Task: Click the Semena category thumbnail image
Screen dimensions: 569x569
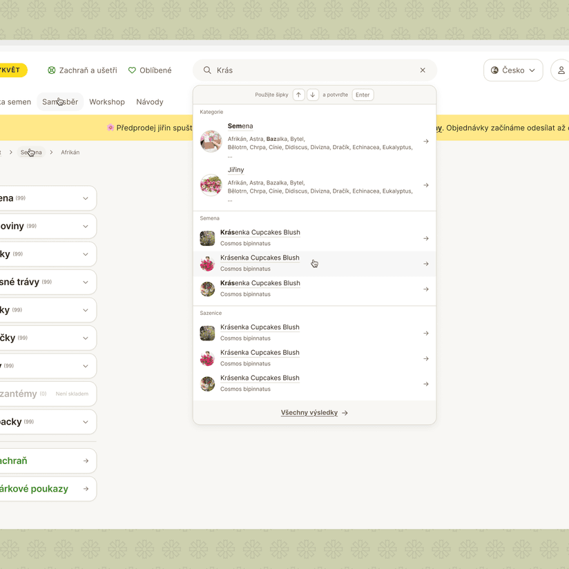Action: coord(211,141)
